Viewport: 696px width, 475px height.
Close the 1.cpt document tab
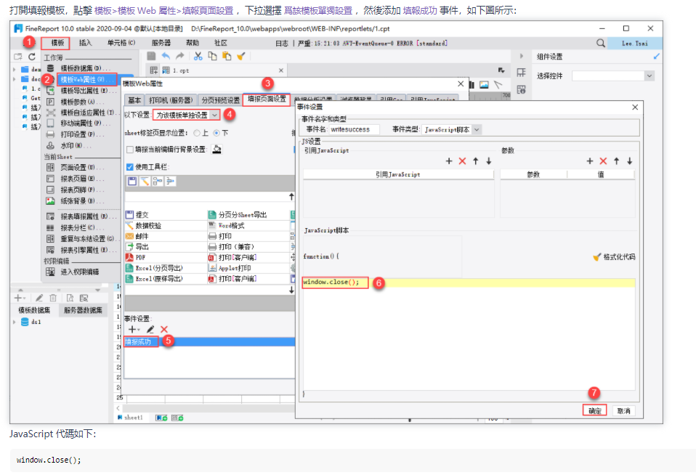(x=281, y=70)
